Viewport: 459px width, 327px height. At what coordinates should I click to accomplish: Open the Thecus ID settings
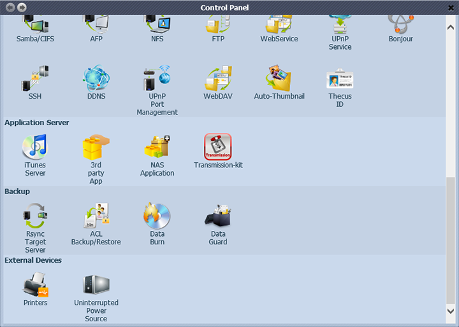point(340,79)
